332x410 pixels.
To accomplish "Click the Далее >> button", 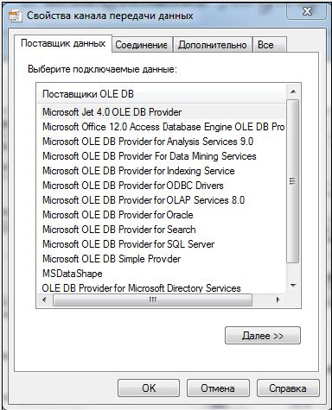I will pyautogui.click(x=263, y=336).
